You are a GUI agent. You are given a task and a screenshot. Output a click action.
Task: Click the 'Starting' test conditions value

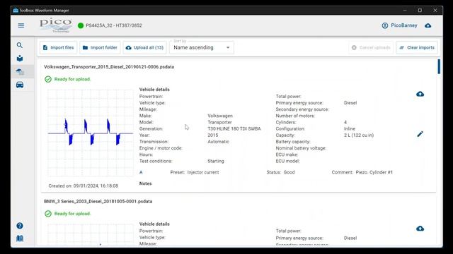215,161
